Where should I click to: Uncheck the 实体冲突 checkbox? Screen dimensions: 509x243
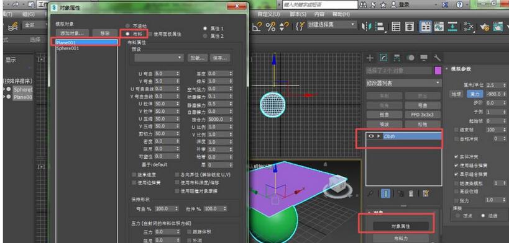pyautogui.click(x=457, y=157)
